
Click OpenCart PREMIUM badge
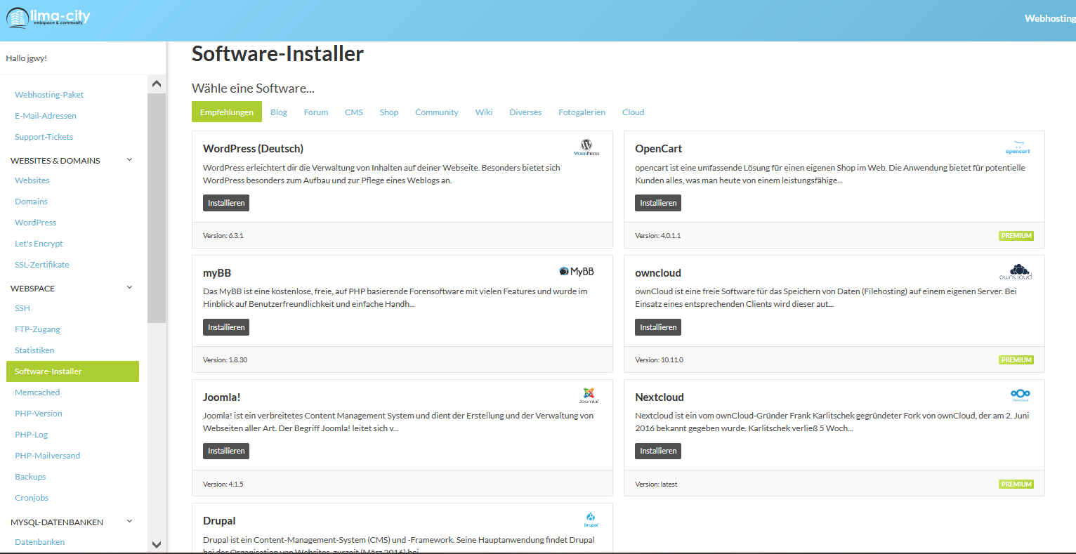pos(1016,236)
